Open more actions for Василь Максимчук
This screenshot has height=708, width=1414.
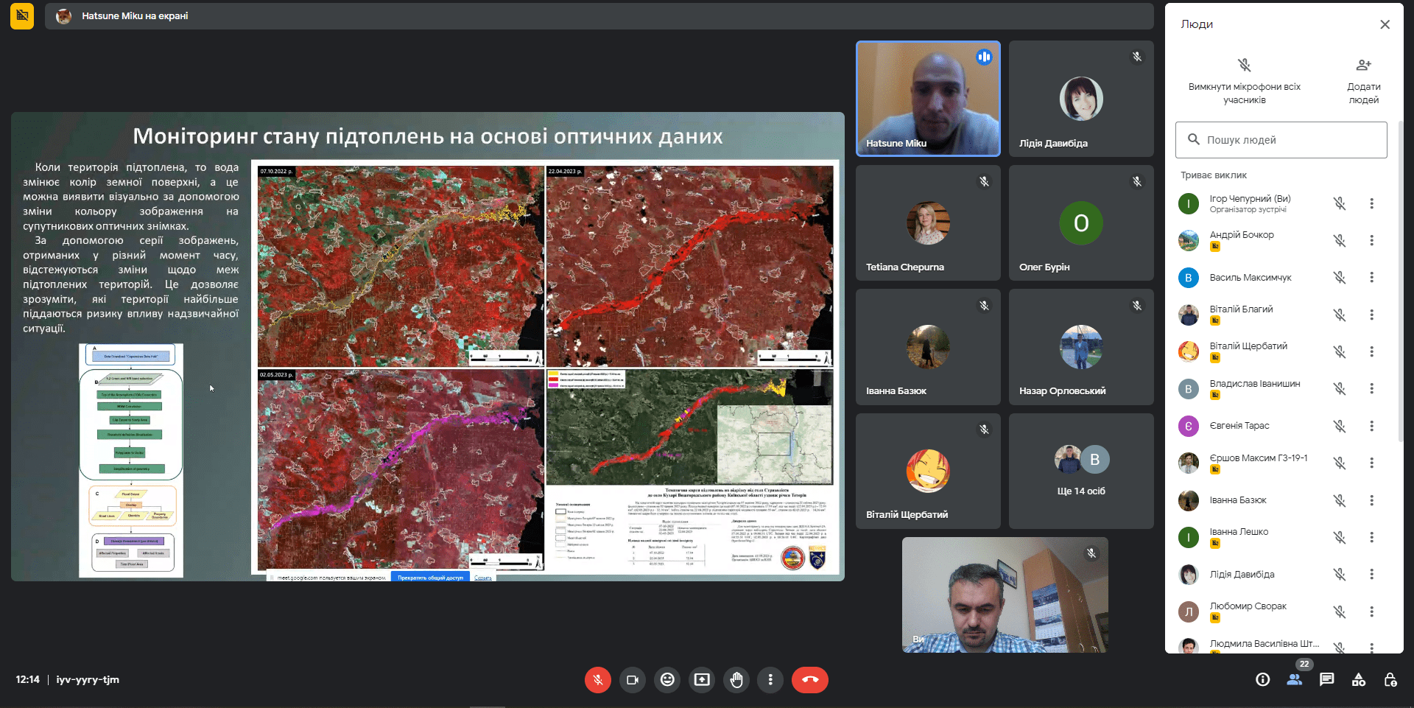1371,278
